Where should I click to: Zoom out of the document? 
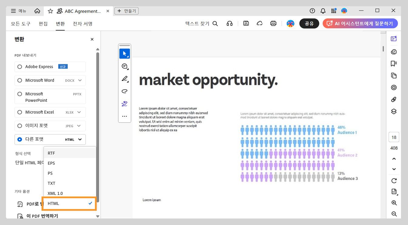click(394, 214)
